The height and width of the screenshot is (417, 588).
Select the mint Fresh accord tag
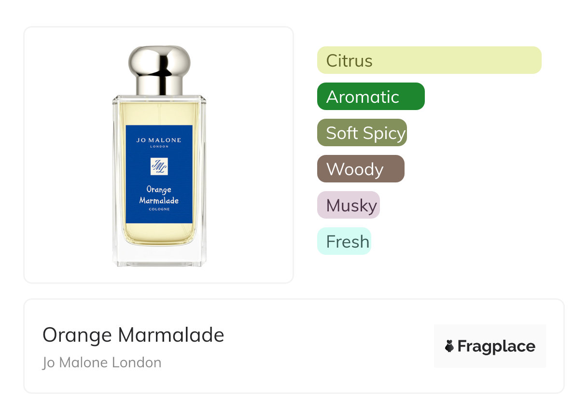[x=344, y=241]
